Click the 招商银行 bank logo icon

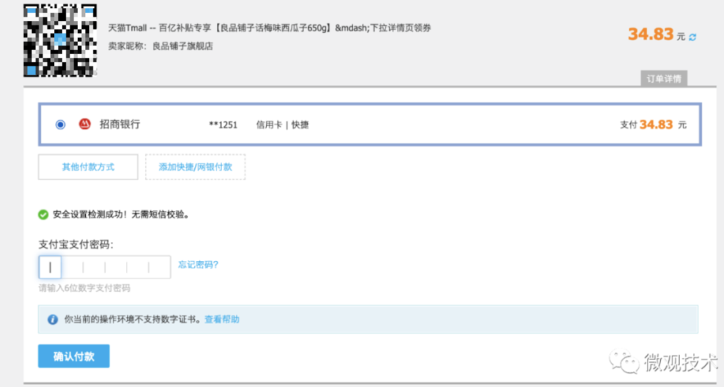coord(84,124)
